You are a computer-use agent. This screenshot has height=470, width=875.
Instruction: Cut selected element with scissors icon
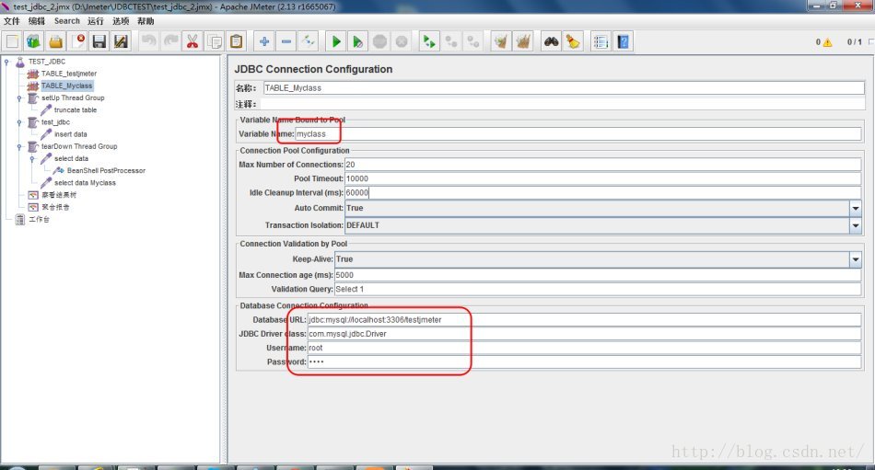pos(192,41)
